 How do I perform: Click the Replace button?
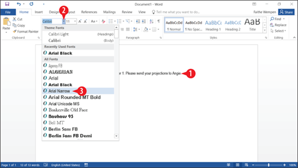tap(278, 25)
